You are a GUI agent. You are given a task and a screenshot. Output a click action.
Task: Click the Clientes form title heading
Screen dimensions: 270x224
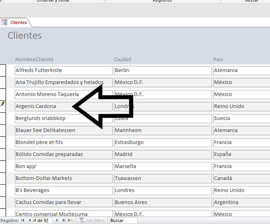point(25,36)
